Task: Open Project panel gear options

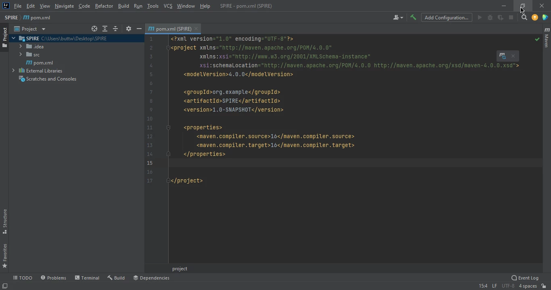Action: (x=129, y=29)
